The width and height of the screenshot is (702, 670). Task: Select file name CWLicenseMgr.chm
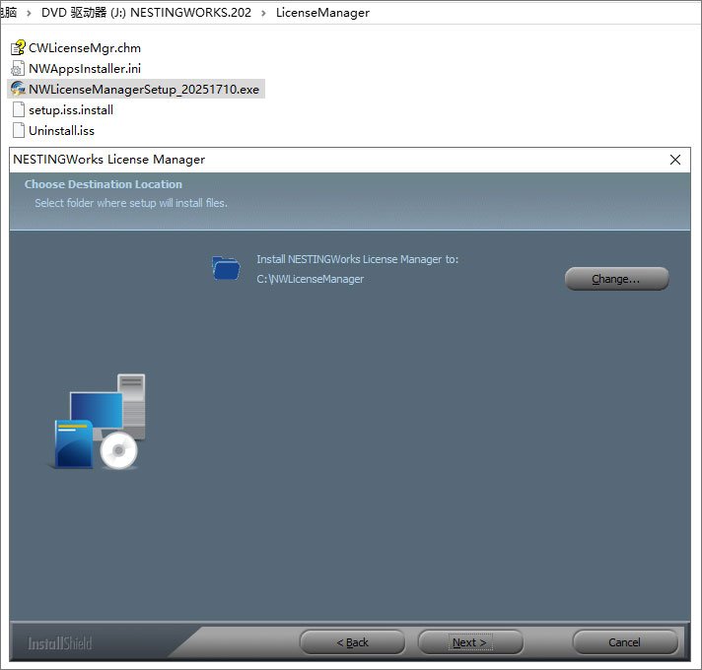(x=85, y=48)
